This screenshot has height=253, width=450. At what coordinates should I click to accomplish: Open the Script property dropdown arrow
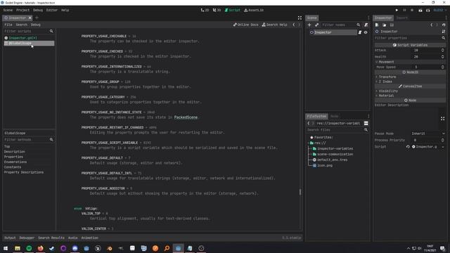pos(444,147)
